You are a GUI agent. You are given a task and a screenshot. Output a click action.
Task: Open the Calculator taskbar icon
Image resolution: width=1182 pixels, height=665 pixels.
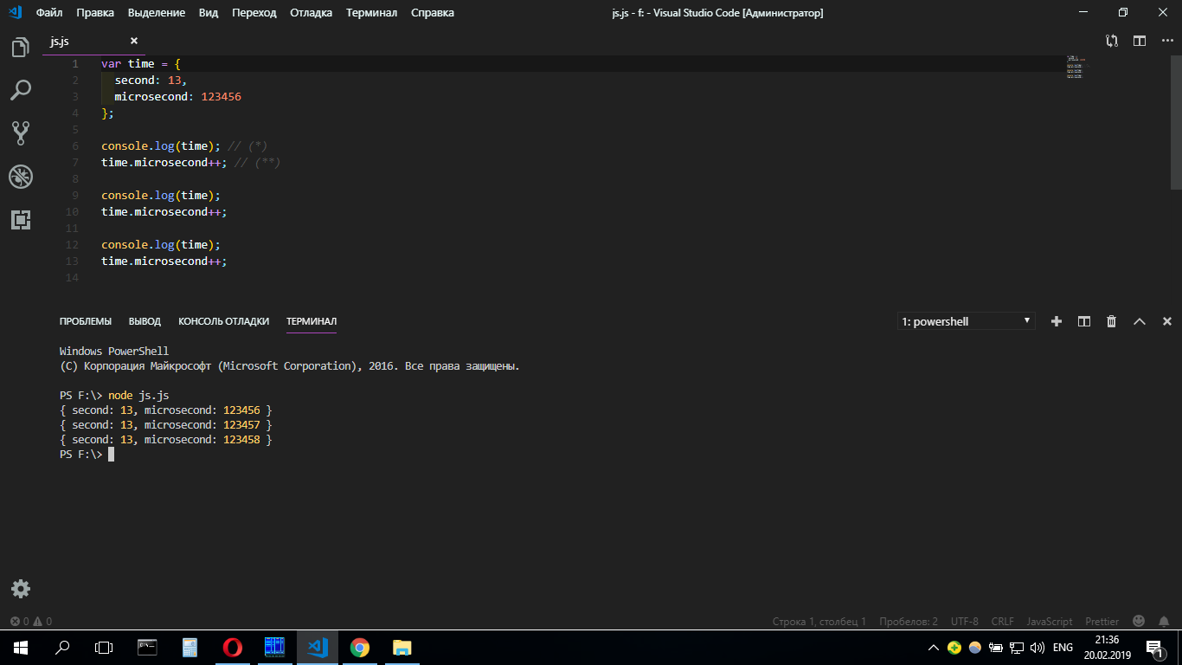click(190, 648)
